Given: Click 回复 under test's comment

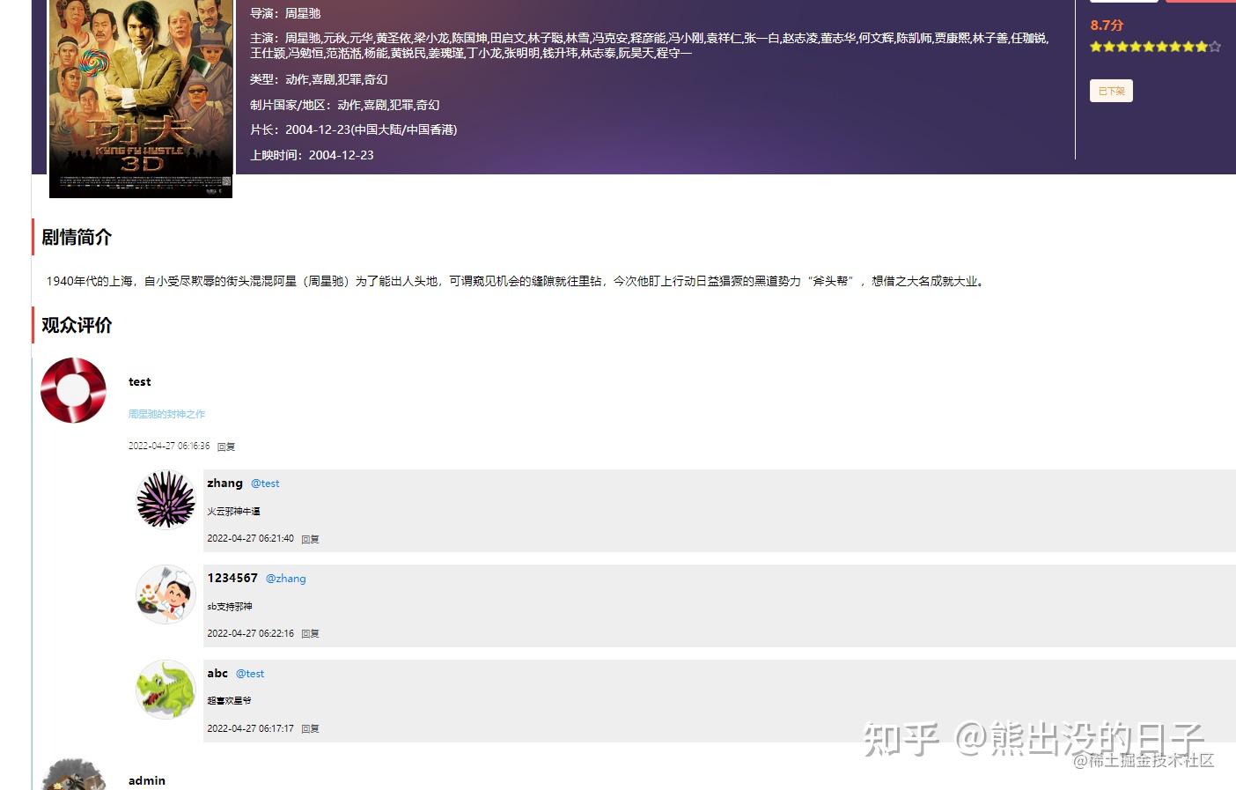Looking at the screenshot, I should (x=225, y=447).
